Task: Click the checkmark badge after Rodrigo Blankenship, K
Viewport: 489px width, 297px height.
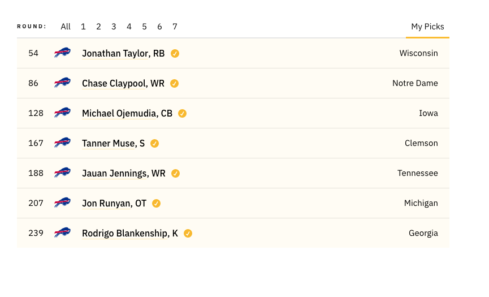Action: pos(188,233)
